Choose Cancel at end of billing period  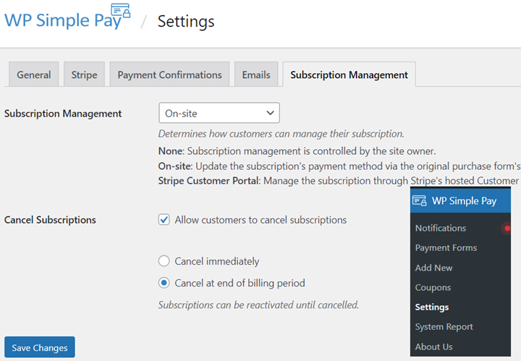(164, 283)
